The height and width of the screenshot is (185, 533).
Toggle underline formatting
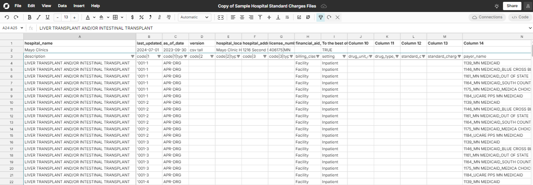[x=47, y=17]
